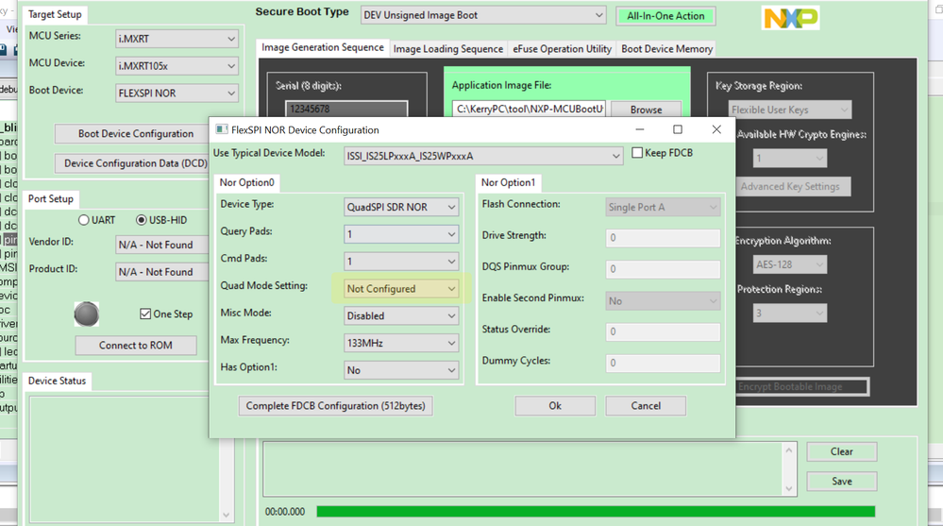
Task: Click the DQS Pinmux Group field
Action: pos(663,269)
